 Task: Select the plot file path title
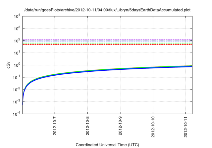click(x=107, y=10)
